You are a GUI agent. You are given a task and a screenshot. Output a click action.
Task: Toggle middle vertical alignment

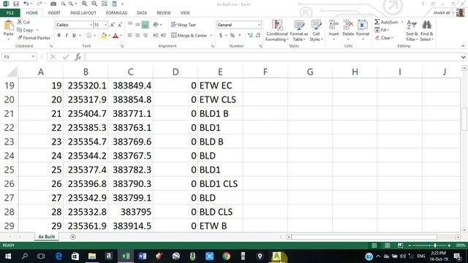[x=137, y=25]
